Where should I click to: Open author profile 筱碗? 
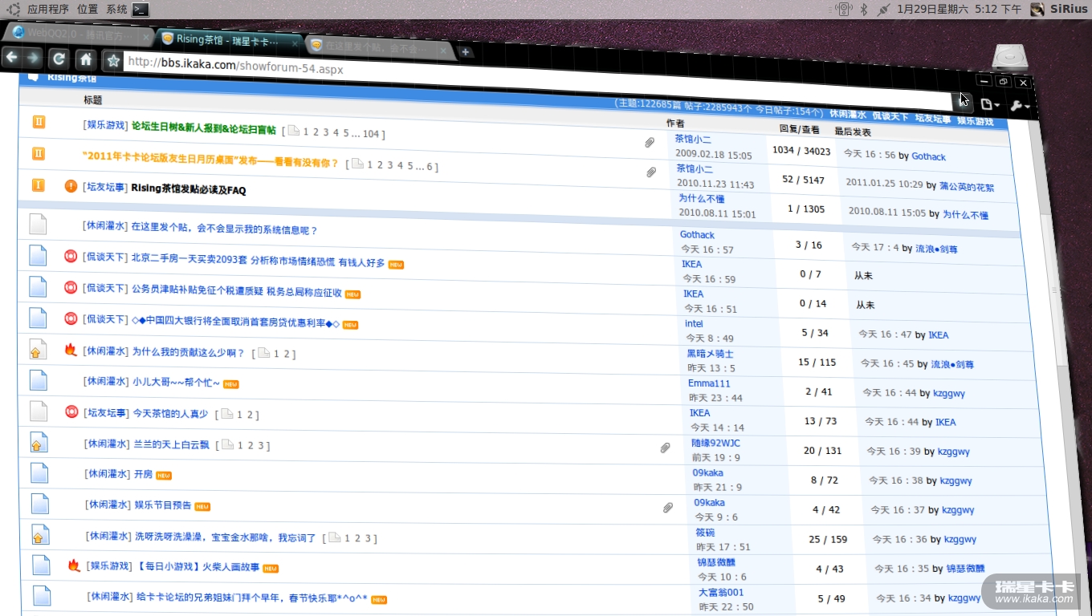tap(705, 533)
